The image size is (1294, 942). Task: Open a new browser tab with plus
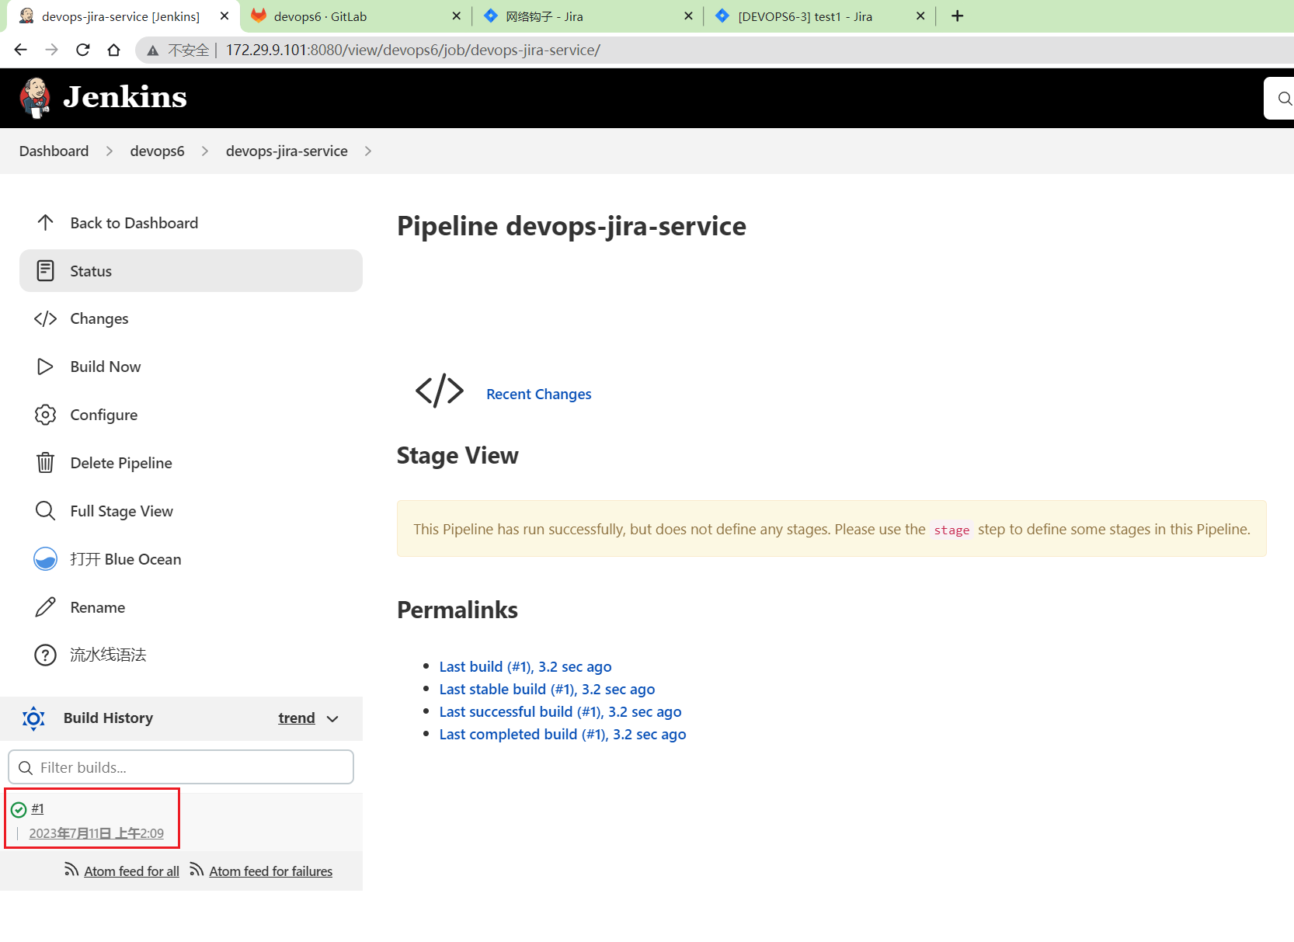click(958, 16)
